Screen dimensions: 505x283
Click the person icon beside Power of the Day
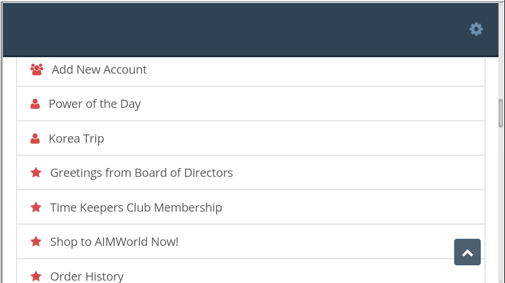(35, 104)
